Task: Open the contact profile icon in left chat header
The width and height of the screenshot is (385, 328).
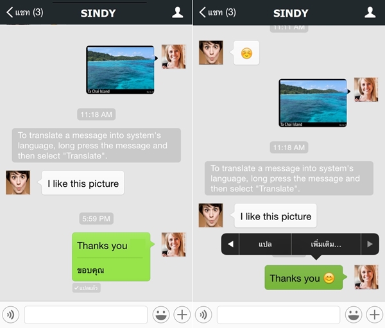Action: point(178,12)
